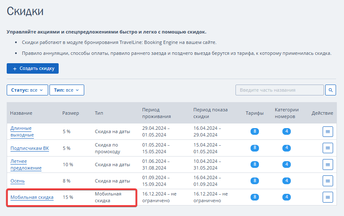Open action menu for Мобильная скидка row
The height and width of the screenshot is (216, 344).
coord(328,197)
